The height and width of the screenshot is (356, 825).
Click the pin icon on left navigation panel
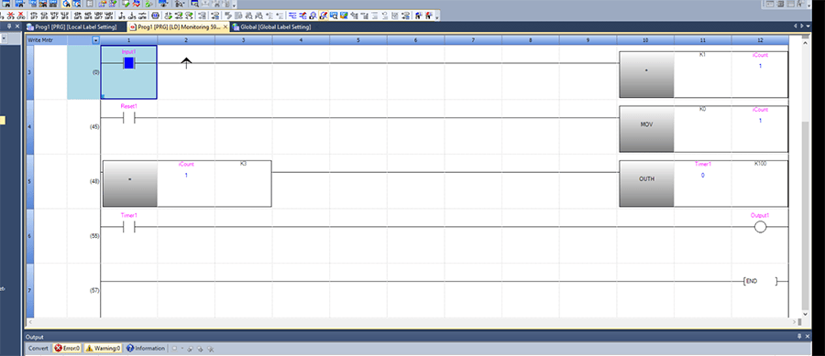tap(9, 27)
